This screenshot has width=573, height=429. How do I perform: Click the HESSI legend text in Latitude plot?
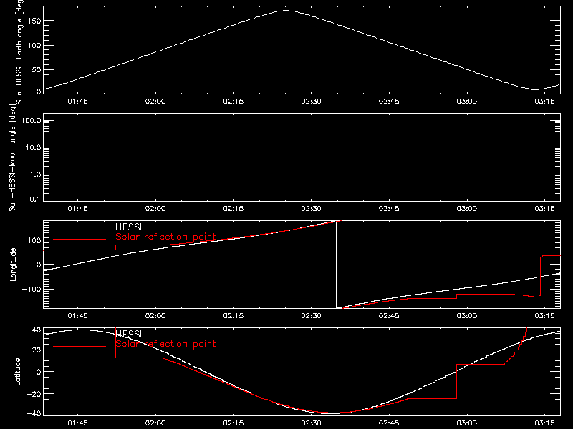pyautogui.click(x=129, y=334)
